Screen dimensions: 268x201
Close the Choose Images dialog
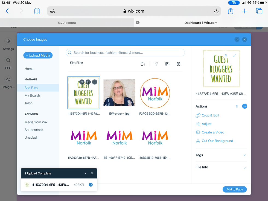coord(244,39)
